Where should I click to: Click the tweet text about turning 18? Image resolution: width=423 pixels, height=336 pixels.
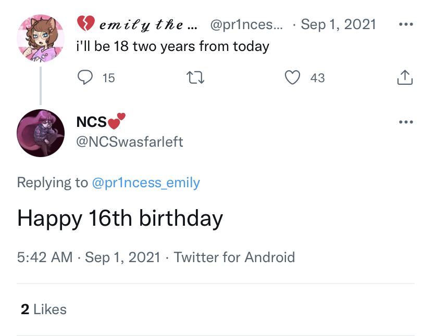(x=172, y=46)
